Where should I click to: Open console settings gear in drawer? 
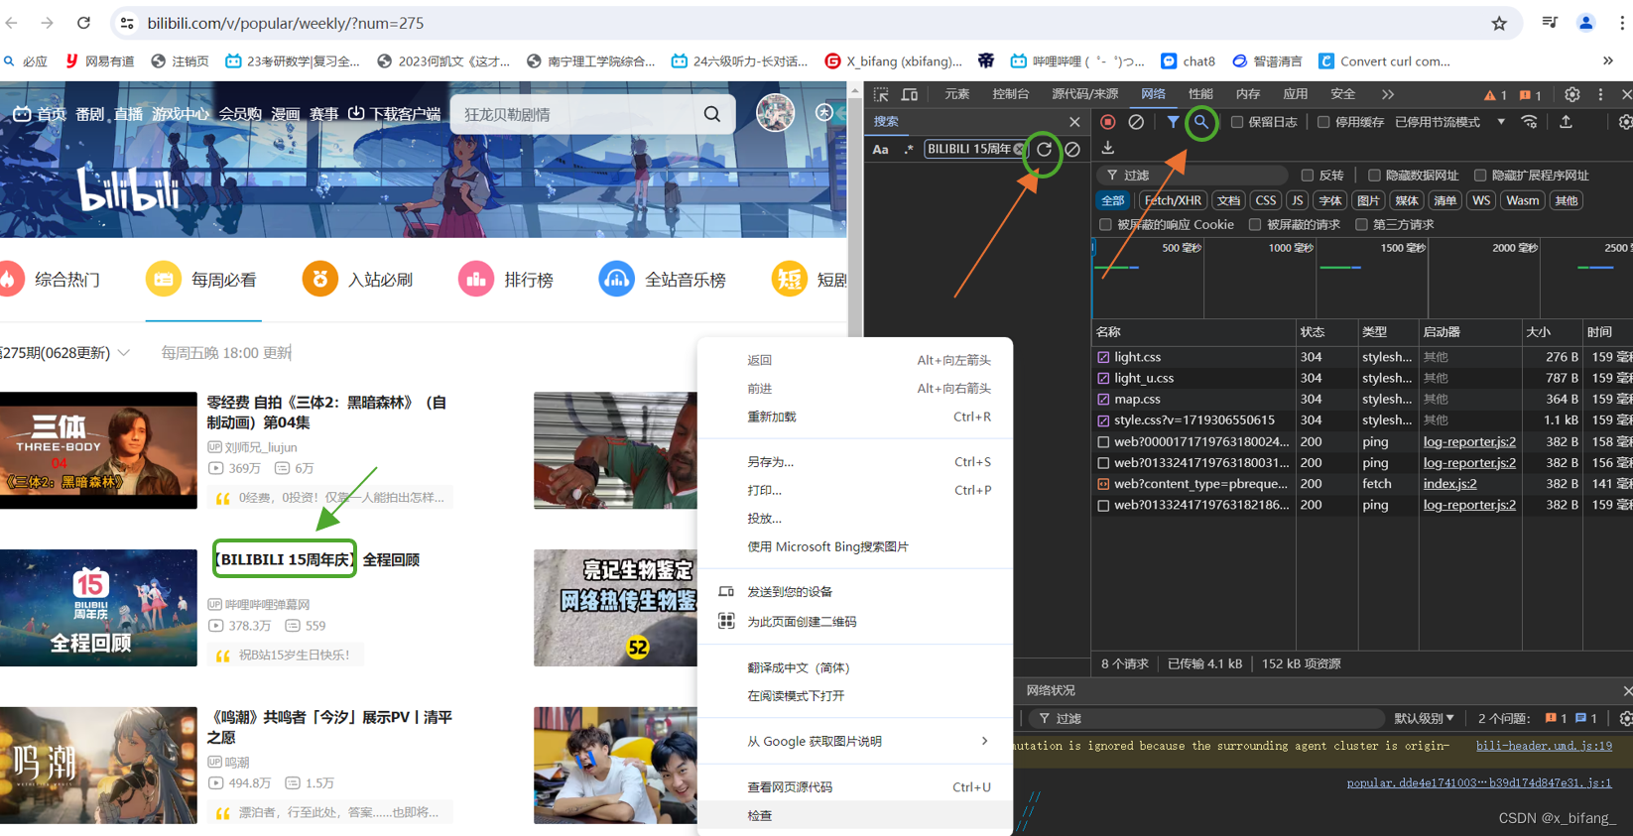coord(1625,718)
